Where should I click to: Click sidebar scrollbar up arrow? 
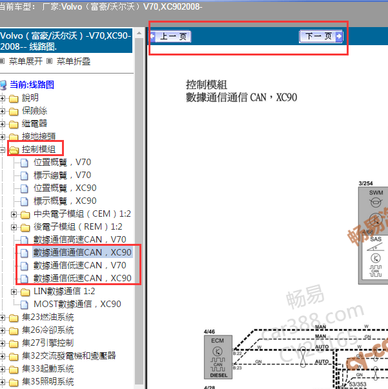pyautogui.click(x=139, y=33)
